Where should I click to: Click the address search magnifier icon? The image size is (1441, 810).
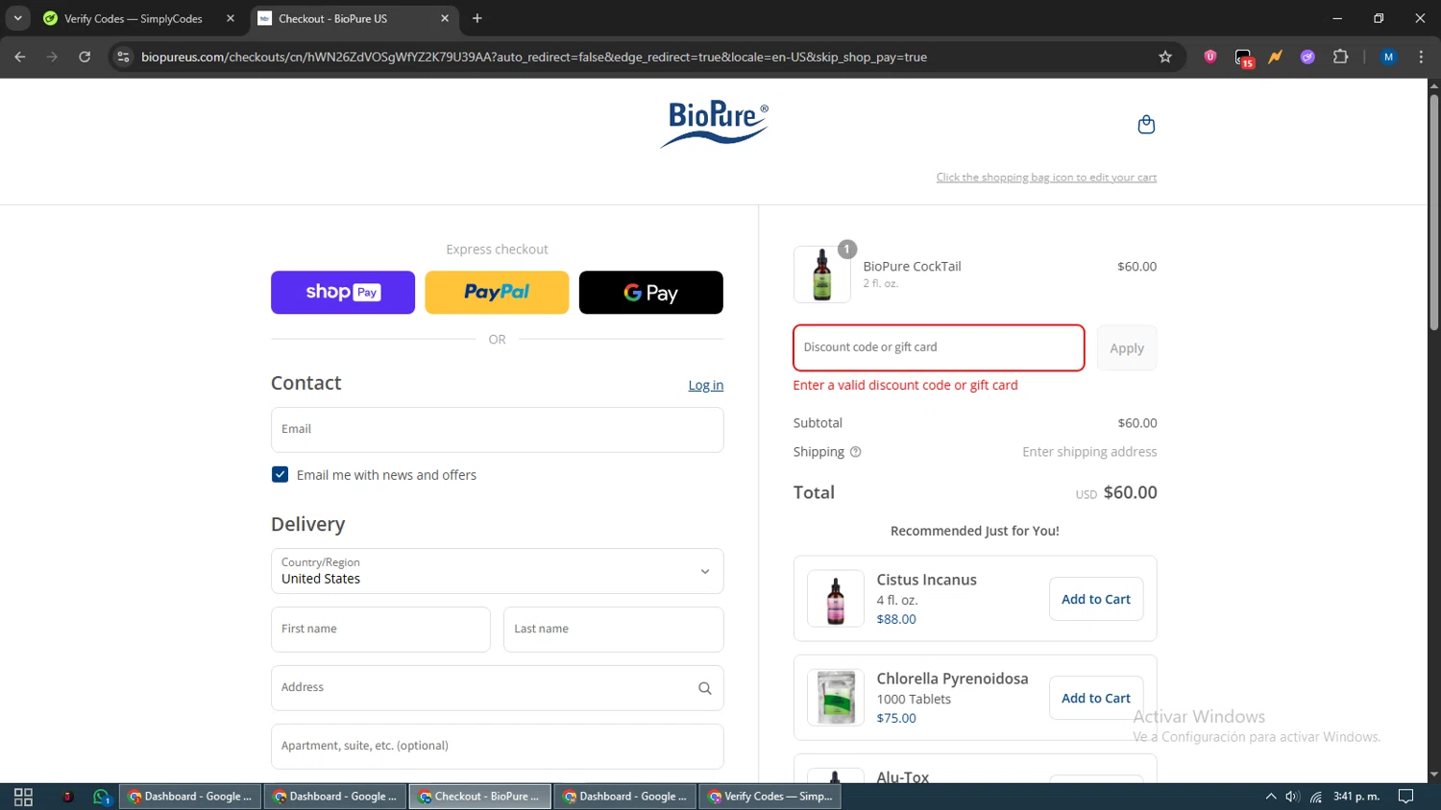[704, 688]
